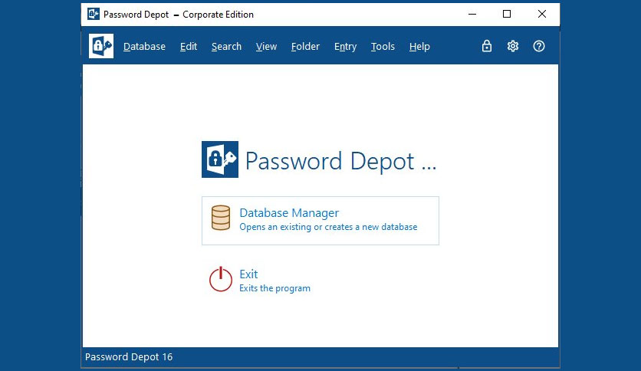Click the red power Exit icon

pyautogui.click(x=221, y=279)
